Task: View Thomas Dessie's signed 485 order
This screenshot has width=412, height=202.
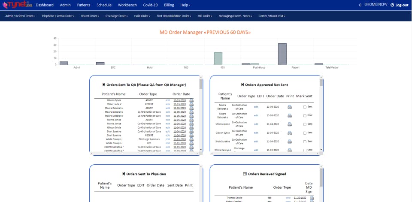Action: point(288,198)
